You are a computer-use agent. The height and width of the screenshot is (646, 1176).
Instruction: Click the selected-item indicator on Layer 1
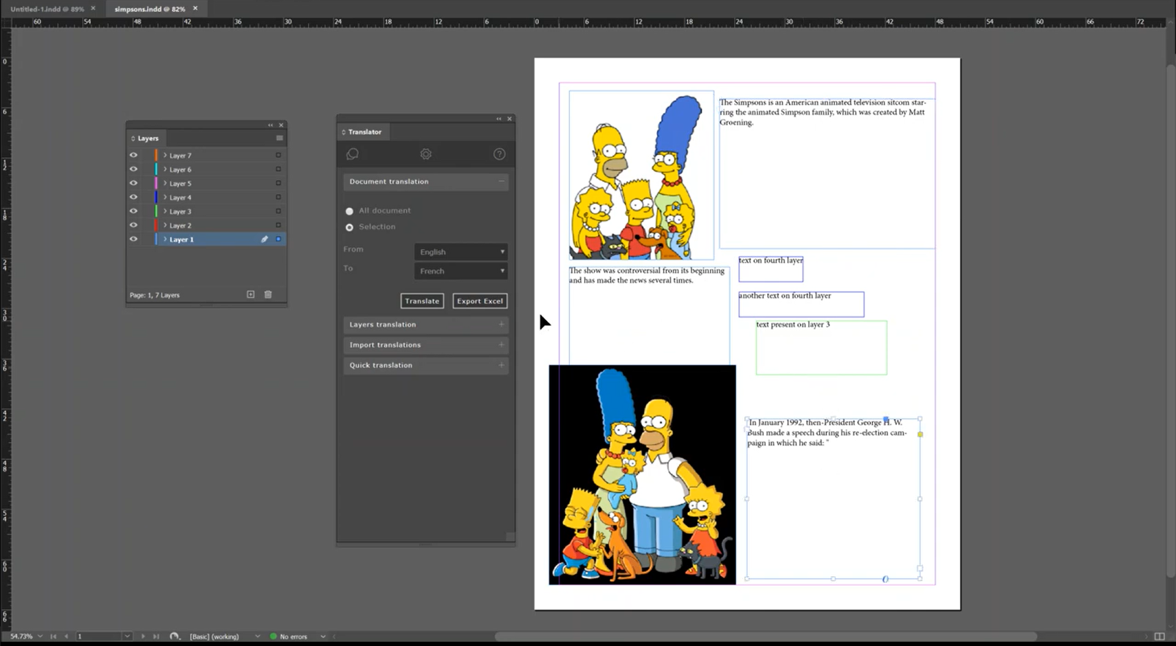279,239
